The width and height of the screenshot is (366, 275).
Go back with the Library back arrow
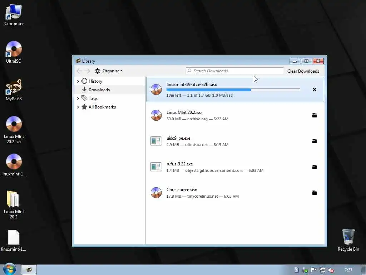(79, 71)
